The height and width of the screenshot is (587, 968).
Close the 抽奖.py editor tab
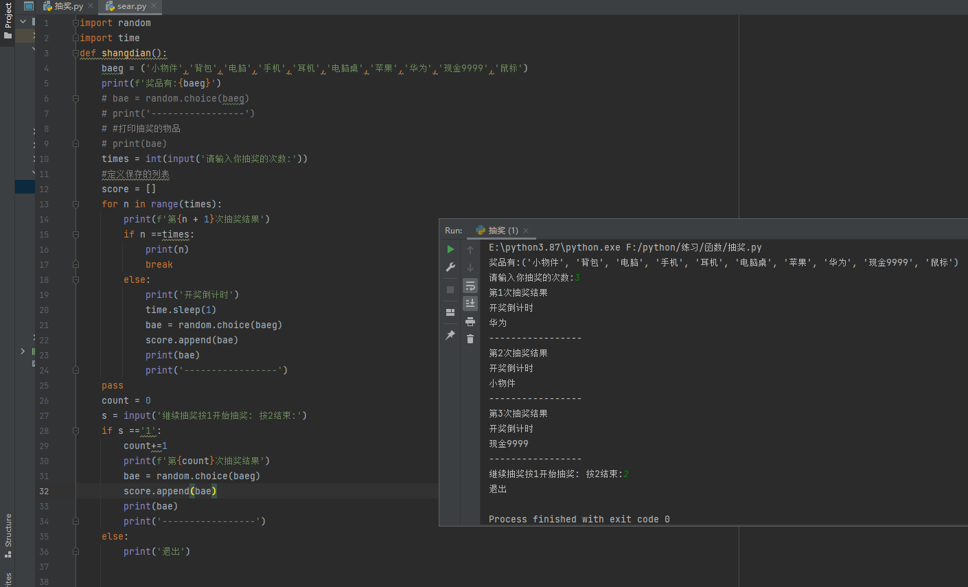click(91, 6)
